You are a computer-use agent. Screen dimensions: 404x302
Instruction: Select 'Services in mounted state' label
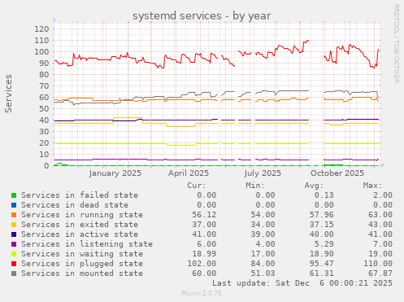click(82, 274)
